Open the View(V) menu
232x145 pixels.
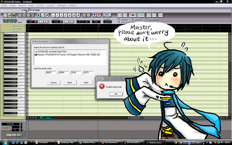(22, 5)
